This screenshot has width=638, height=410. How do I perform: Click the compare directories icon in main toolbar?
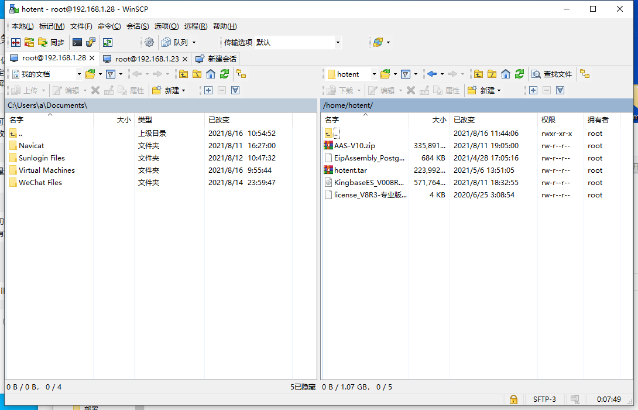point(16,42)
